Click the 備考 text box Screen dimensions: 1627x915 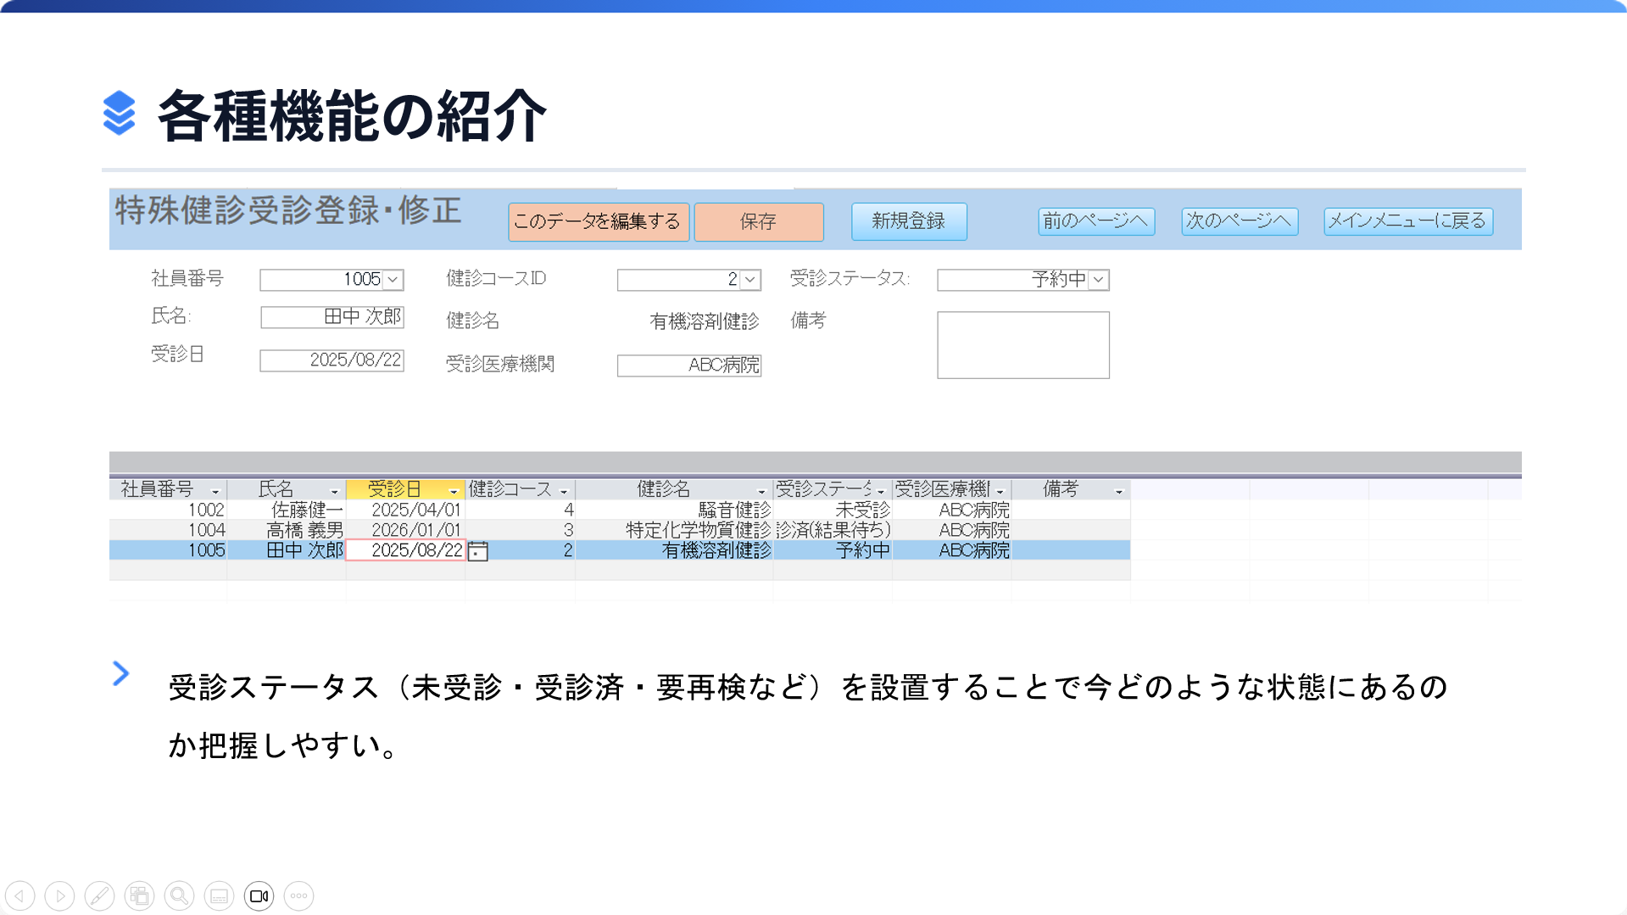pos(1022,345)
